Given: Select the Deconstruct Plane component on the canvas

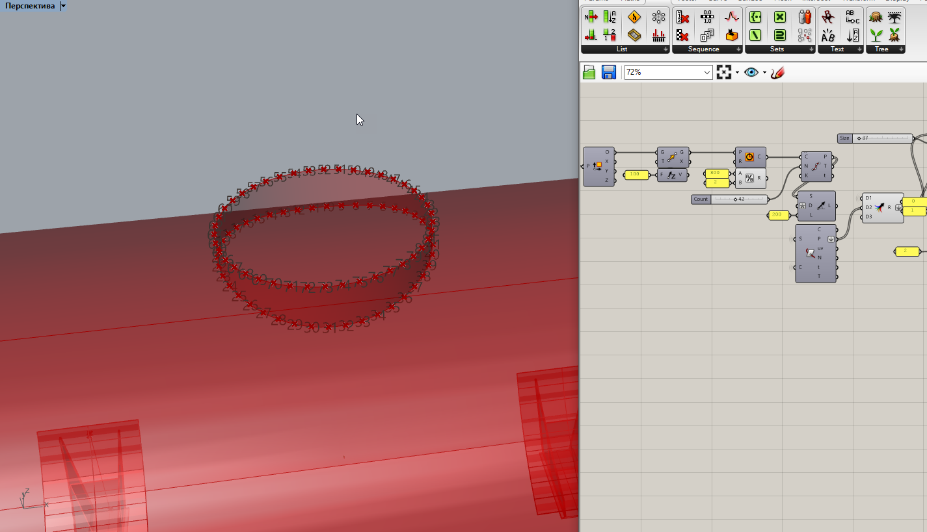Looking at the screenshot, I should point(599,166).
